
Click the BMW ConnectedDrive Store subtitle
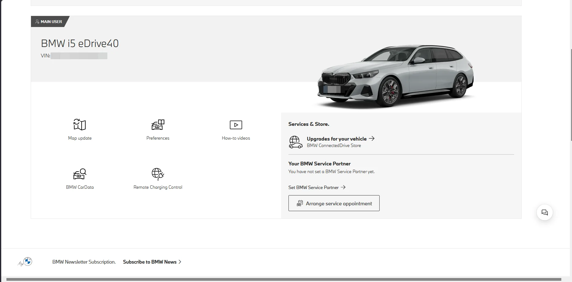tap(334, 145)
